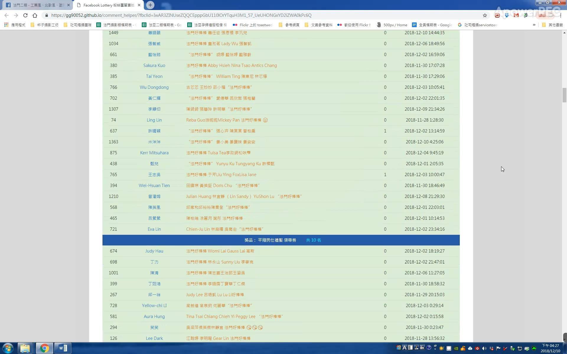Open comment mentioning Julian Huang
The width and height of the screenshot is (567, 354).
tap(244, 196)
